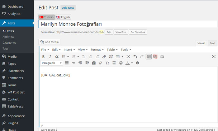The height and width of the screenshot is (131, 218).
Task: Click the fullscreen icon beside the undo arrow
Action: [128, 57]
